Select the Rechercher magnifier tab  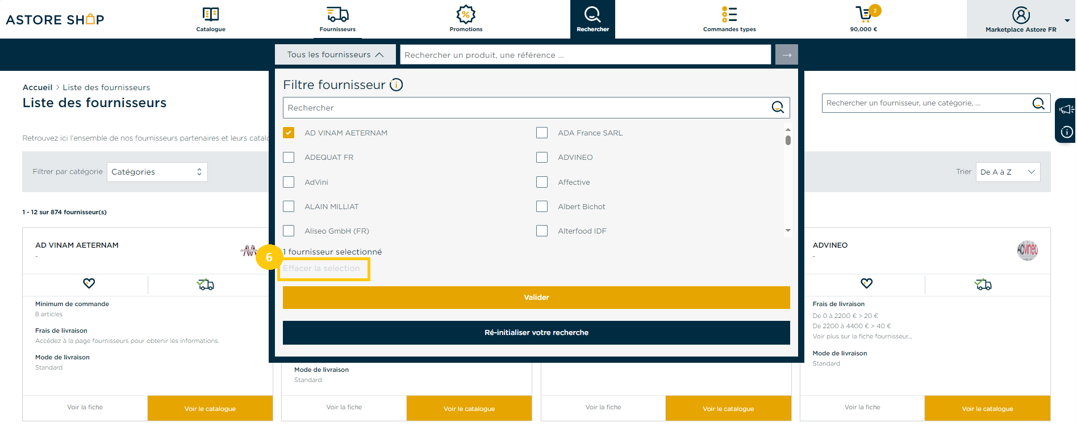(592, 19)
